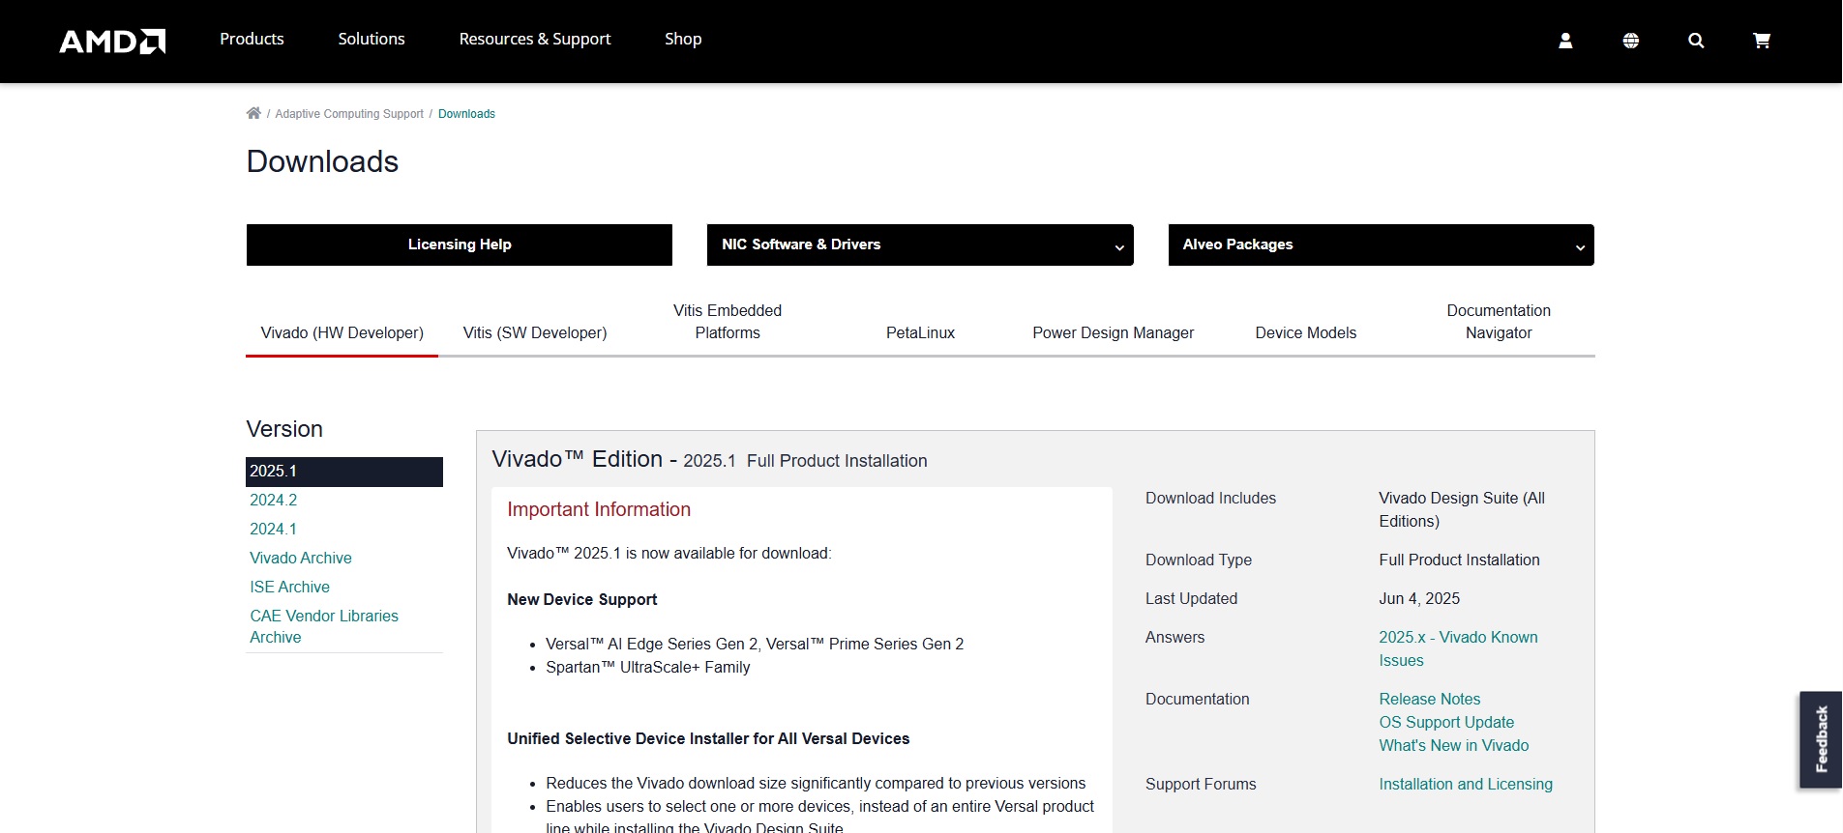Expand the Alveo Packages dropdown

click(1381, 244)
